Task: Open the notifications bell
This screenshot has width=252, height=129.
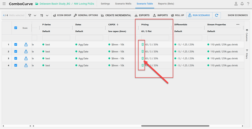Action: (242, 4)
